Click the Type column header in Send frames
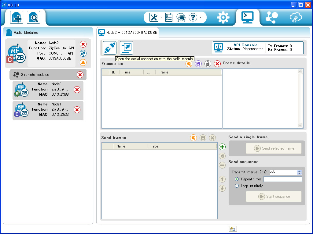Screen dimensions: 313x234 tap(182, 146)
